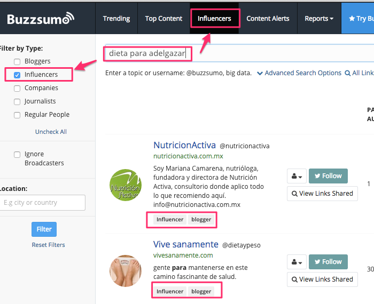Open user dropdown for NutricionActiva
The height and width of the screenshot is (304, 374).
295,176
